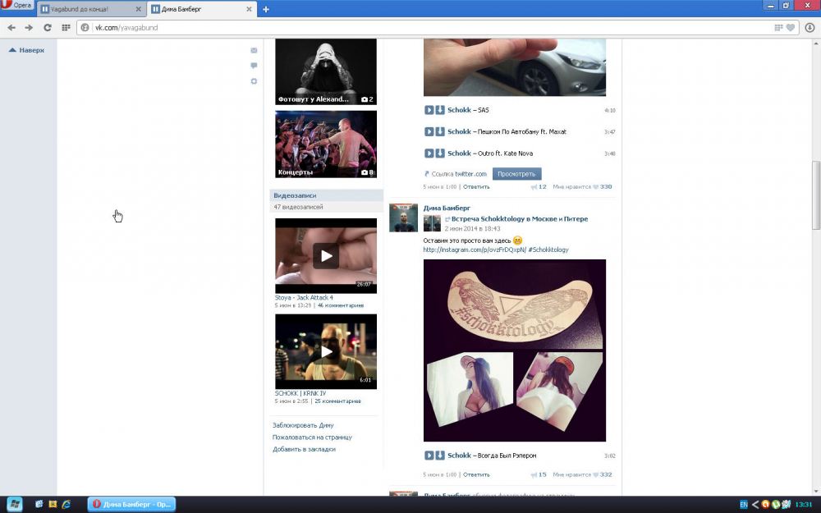Play 'Пешком По Автобану ft. Maxat' track
The width and height of the screenshot is (821, 513).
(x=429, y=131)
